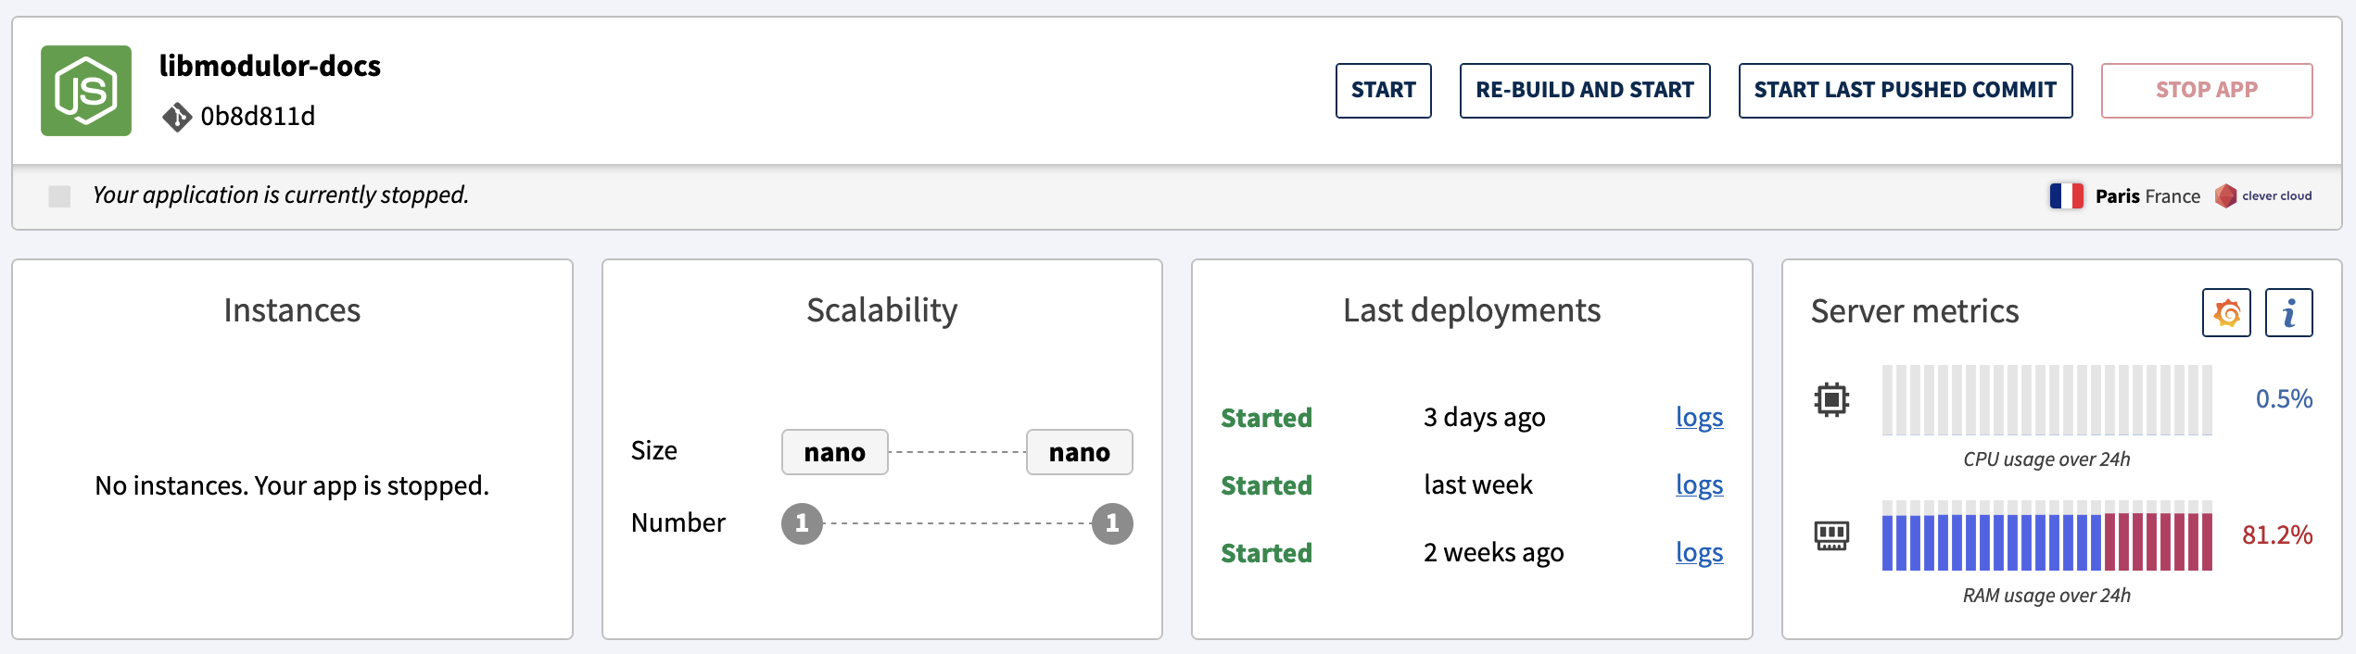Image resolution: width=2356 pixels, height=654 pixels.
Task: Click the grey stopped status square
Action: (x=59, y=196)
